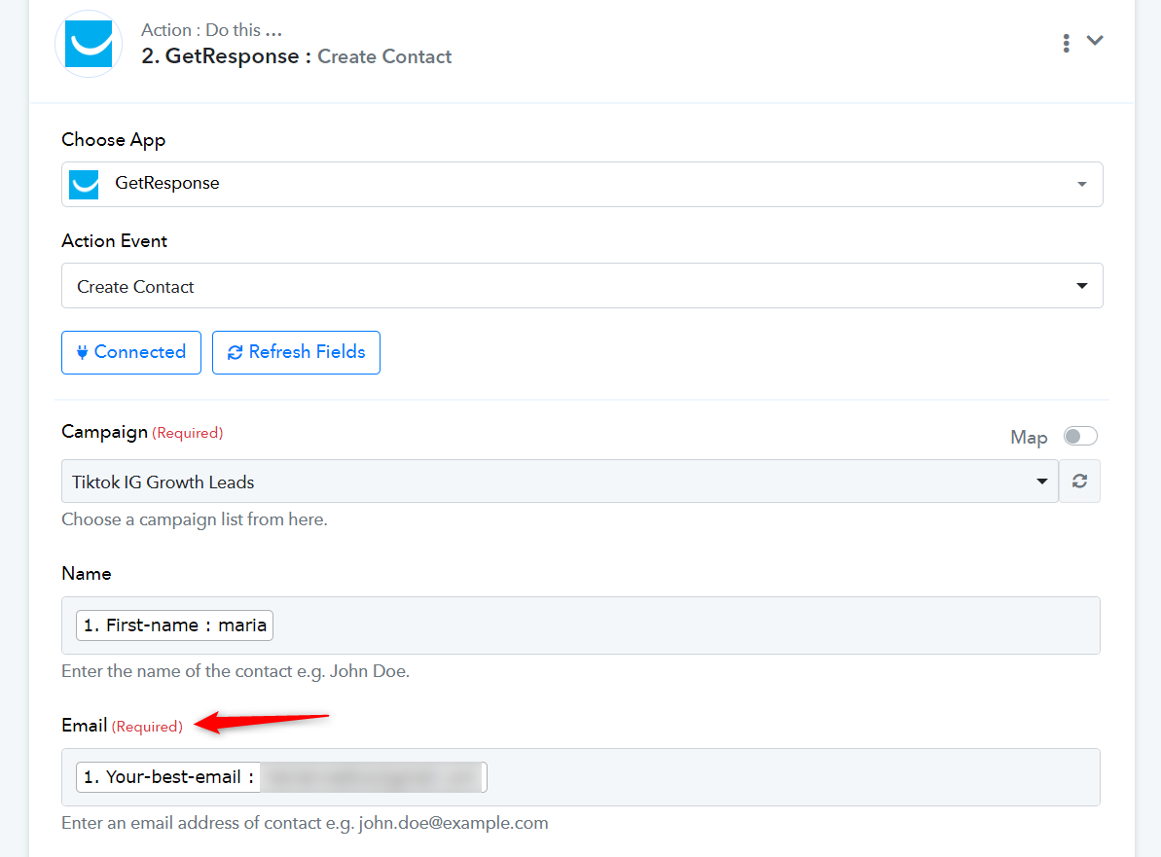Click the 'Enter the name of the contact' hint
The width and height of the screenshot is (1161, 857).
[x=236, y=671]
